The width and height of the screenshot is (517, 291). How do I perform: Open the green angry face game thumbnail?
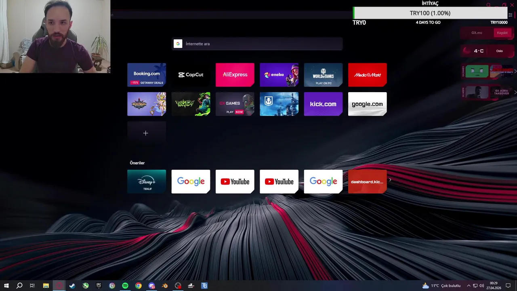point(477,72)
